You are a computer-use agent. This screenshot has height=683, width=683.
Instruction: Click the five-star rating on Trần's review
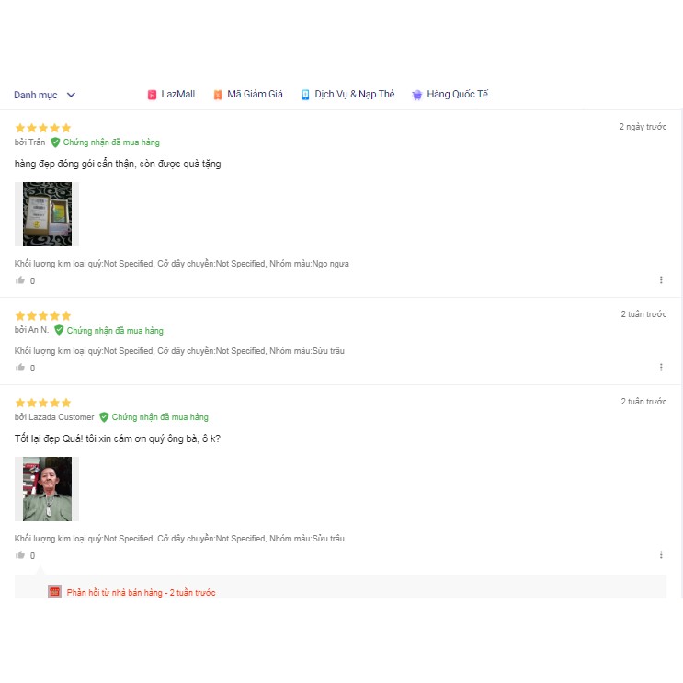coord(42,128)
